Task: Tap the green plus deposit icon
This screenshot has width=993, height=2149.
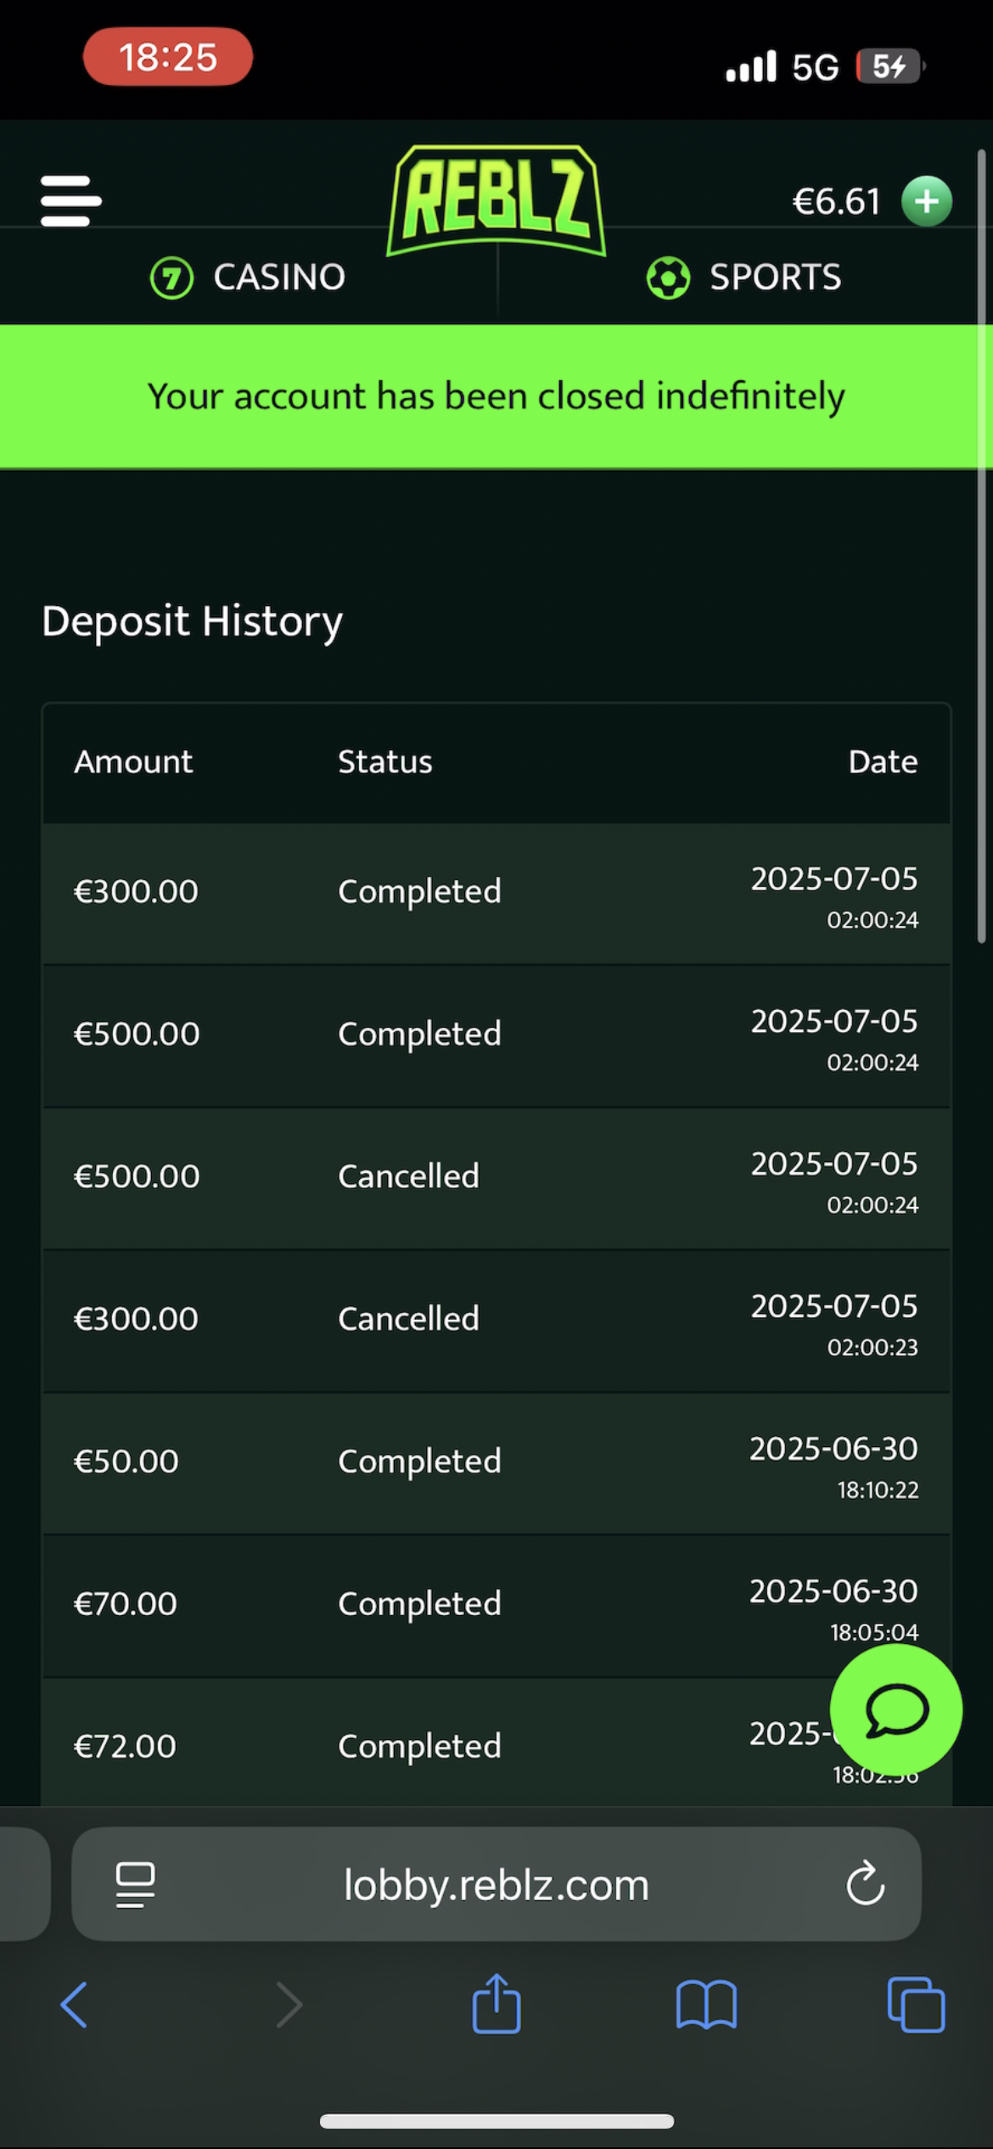Action: tap(926, 201)
